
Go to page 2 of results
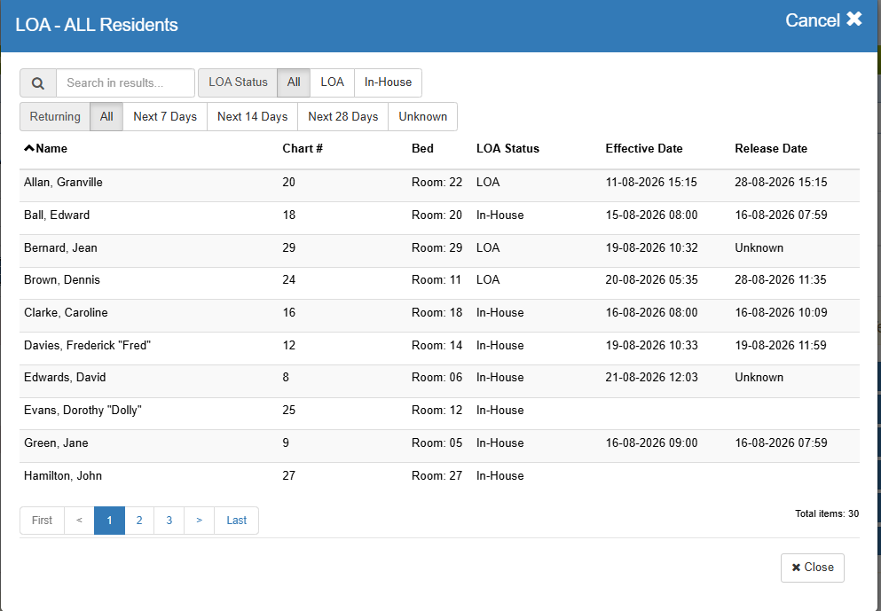139,521
